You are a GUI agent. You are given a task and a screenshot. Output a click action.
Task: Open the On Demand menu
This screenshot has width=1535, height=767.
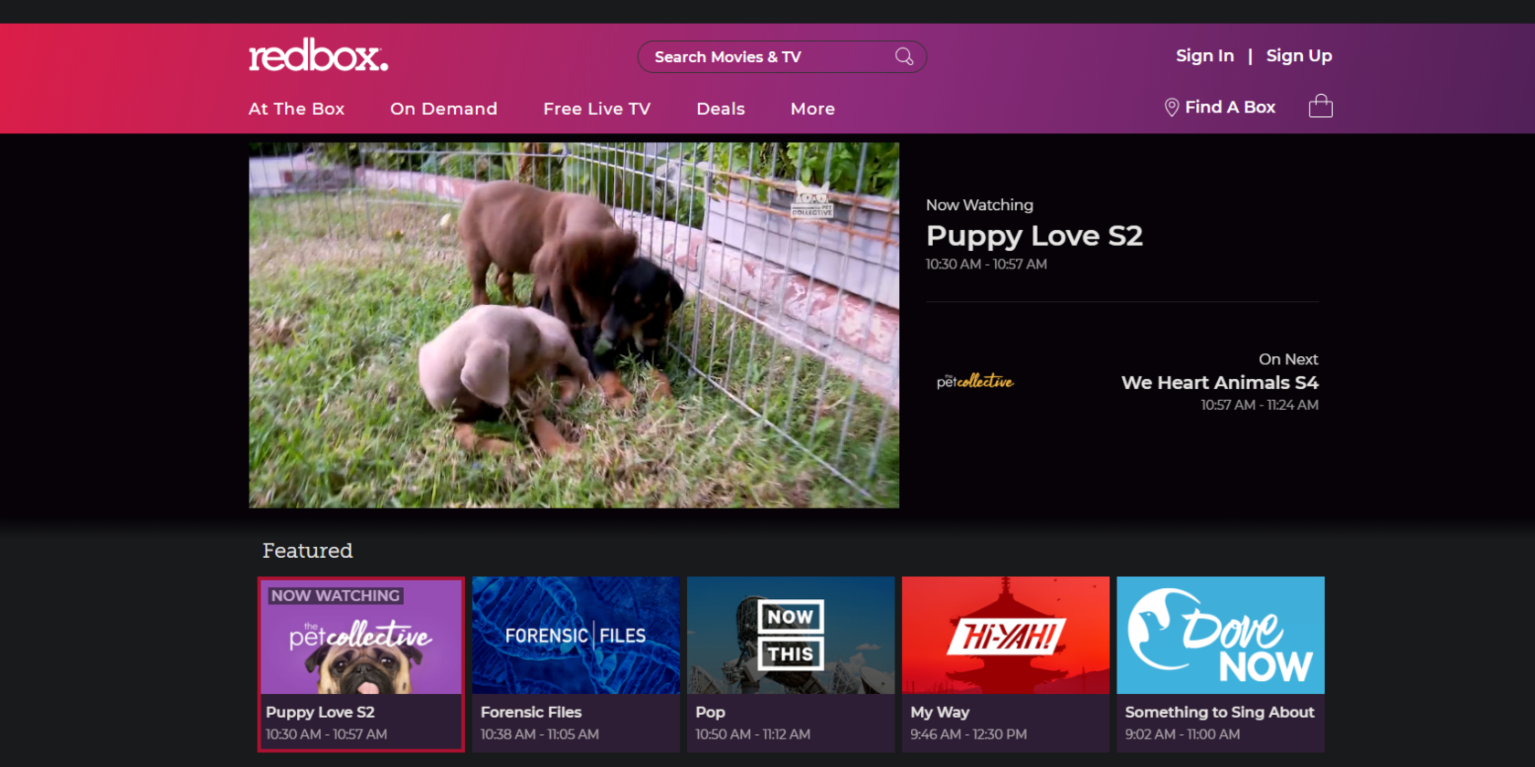coord(443,109)
